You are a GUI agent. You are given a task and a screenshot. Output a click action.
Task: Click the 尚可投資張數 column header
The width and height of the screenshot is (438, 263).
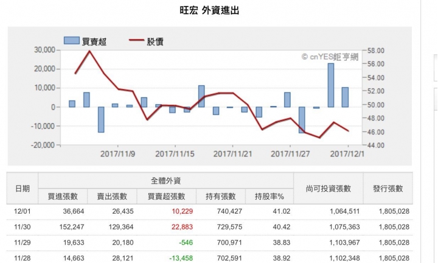(328, 189)
